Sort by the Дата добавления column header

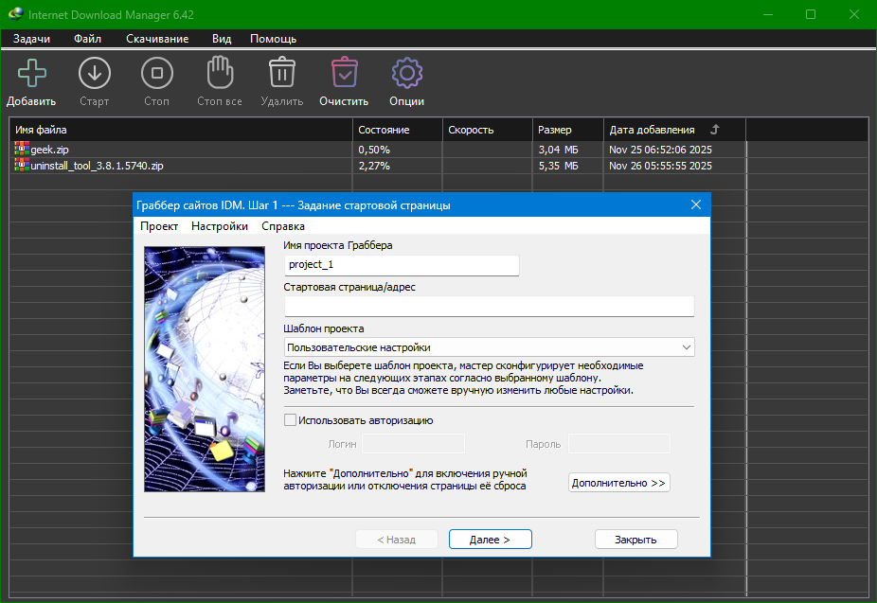(652, 130)
